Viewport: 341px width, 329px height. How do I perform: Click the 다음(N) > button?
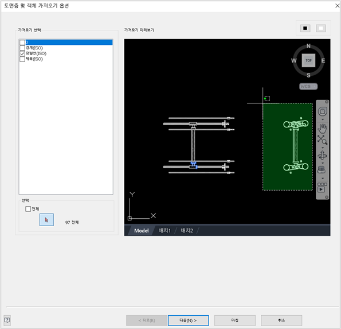point(189,320)
